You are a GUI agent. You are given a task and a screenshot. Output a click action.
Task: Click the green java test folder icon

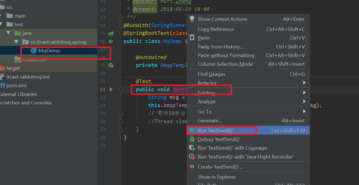(18, 33)
